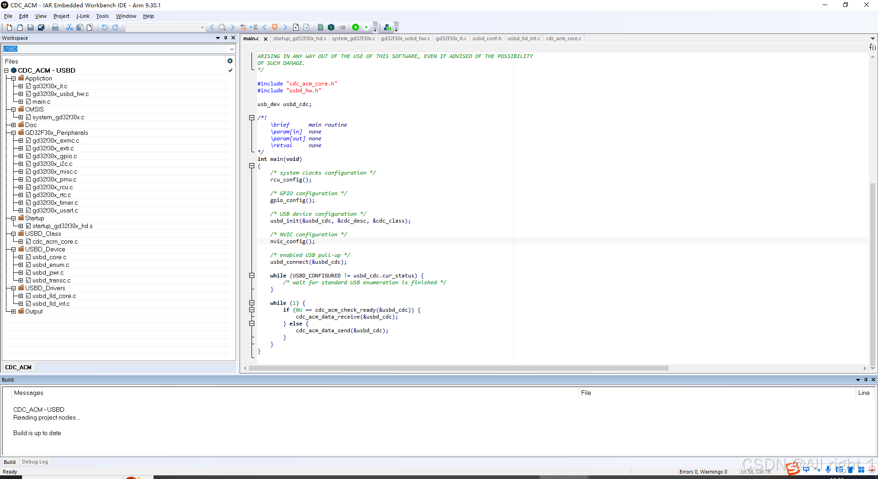
Task: Click the Compile toolbar icon
Action: 321,27
